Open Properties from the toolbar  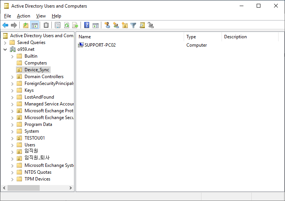pyautogui.click(x=57, y=25)
